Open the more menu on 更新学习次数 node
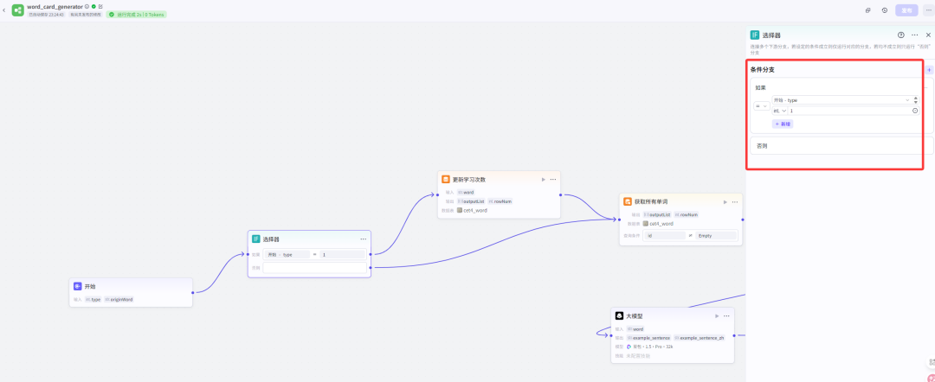 (x=553, y=179)
